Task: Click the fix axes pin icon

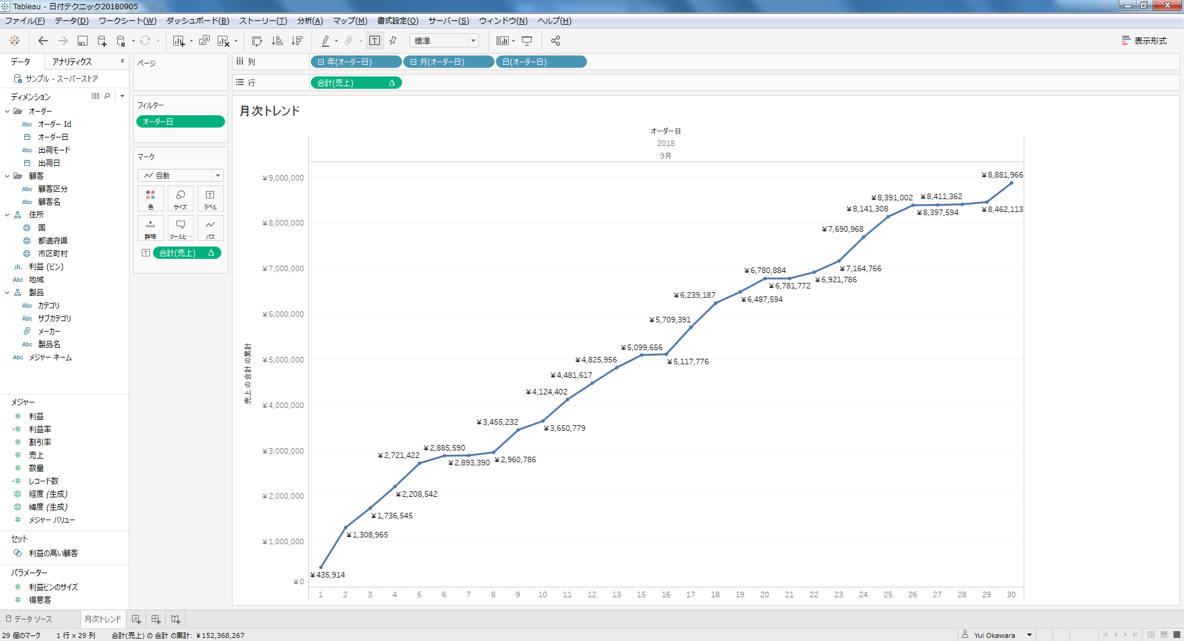Action: (x=393, y=41)
